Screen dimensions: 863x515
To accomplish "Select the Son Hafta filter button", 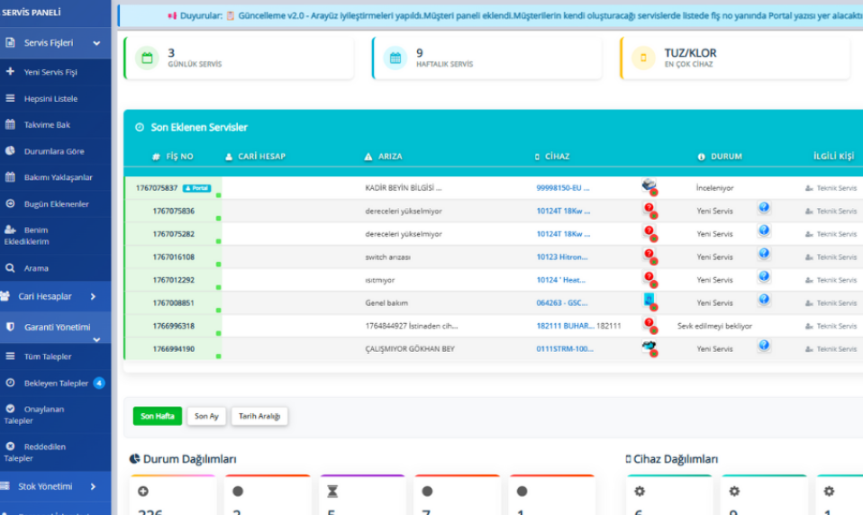I will coord(158,416).
